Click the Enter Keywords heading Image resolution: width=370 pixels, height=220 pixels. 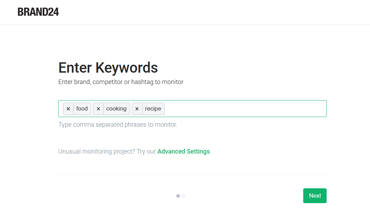point(108,68)
